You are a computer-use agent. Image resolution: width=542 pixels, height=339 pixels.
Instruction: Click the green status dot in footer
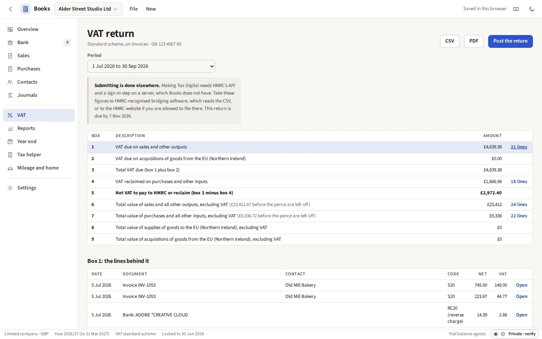click(496, 334)
